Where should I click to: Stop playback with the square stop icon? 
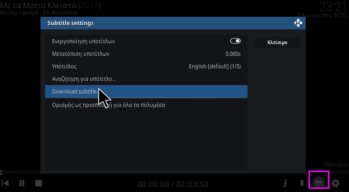(x=39, y=183)
